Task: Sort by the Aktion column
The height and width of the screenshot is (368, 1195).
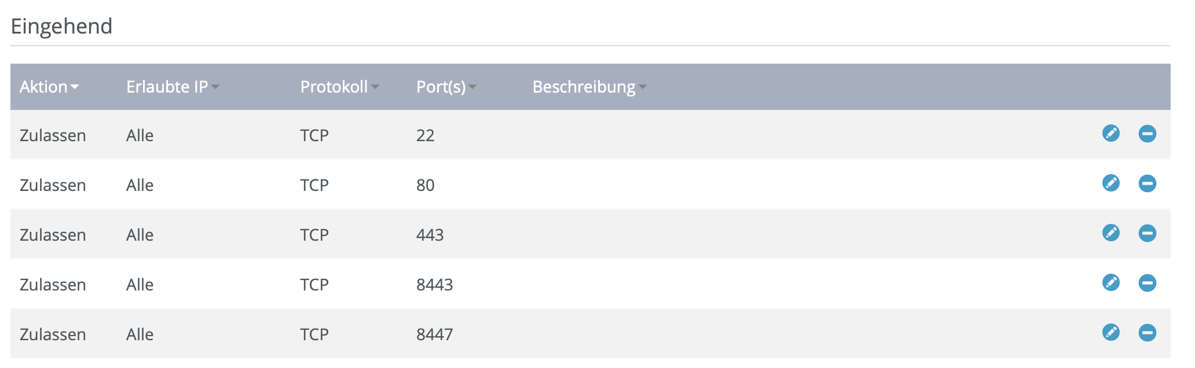Action: pyautogui.click(x=49, y=87)
